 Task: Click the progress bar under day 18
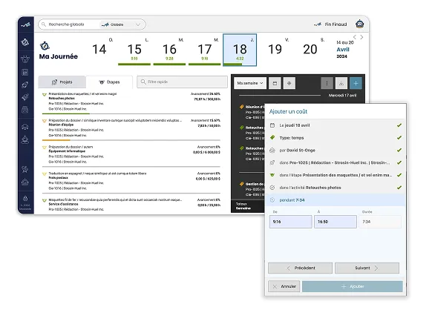tap(240, 64)
